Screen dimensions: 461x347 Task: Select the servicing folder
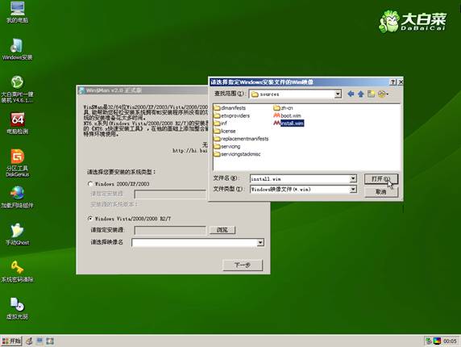click(x=227, y=146)
